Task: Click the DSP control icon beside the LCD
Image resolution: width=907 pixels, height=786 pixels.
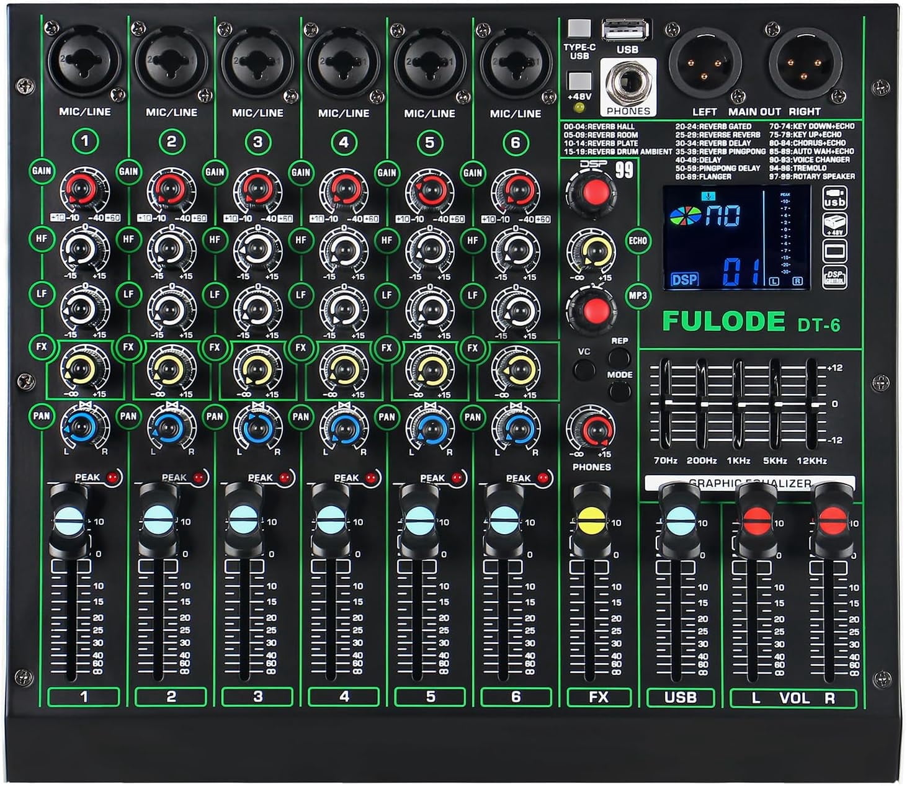Action: 834,277
